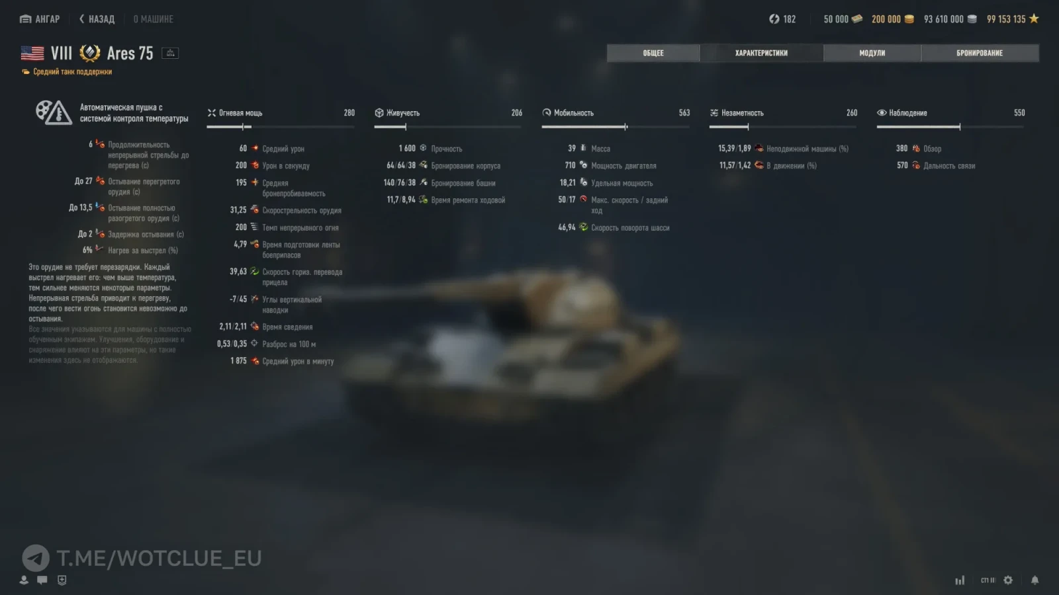The image size is (1059, 595).
Task: Open the Модули tab
Action: (872, 53)
